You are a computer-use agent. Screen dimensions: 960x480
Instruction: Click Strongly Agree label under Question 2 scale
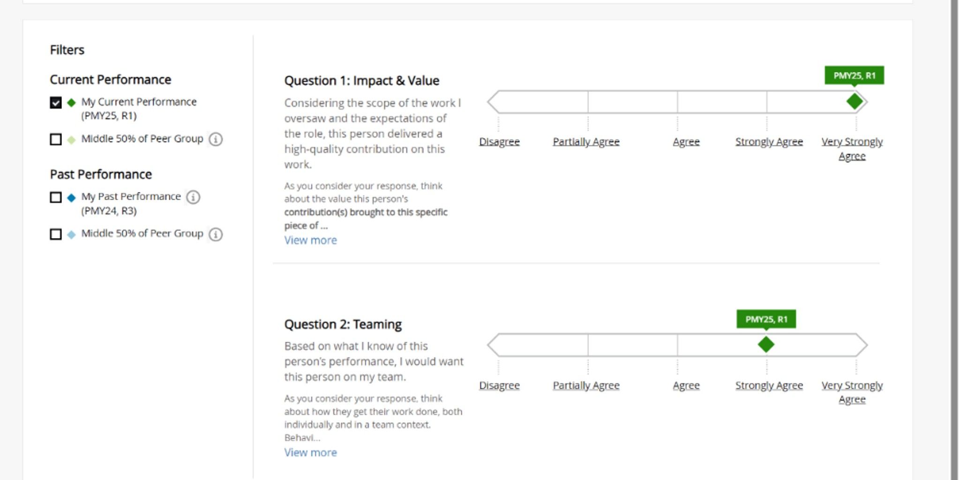coord(769,385)
